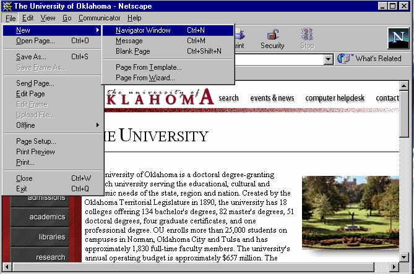Select Print Preview menu item
This screenshot has height=274, width=414.
(x=52, y=152)
